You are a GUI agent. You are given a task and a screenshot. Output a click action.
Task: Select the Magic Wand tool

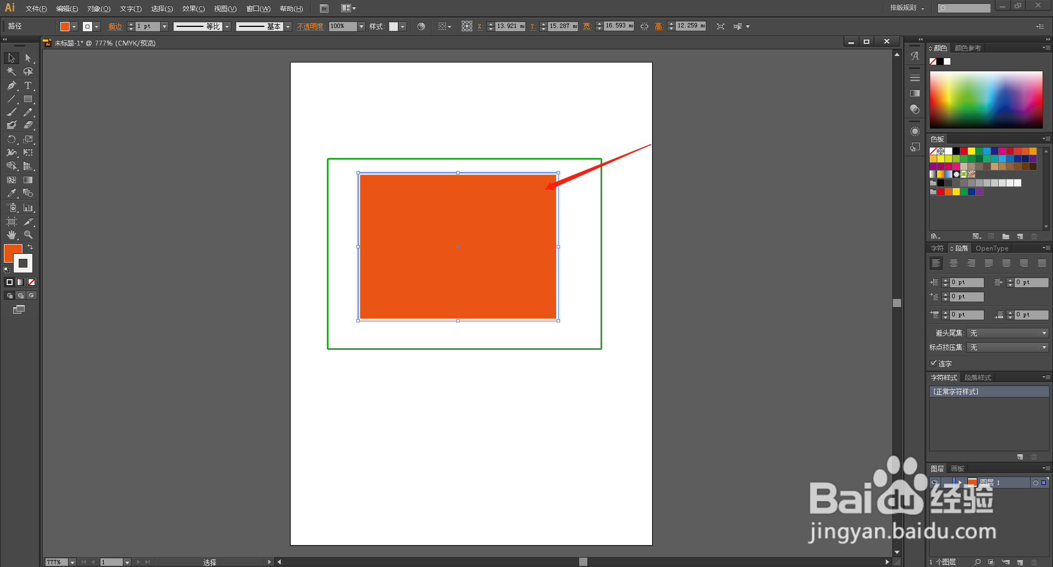click(12, 72)
